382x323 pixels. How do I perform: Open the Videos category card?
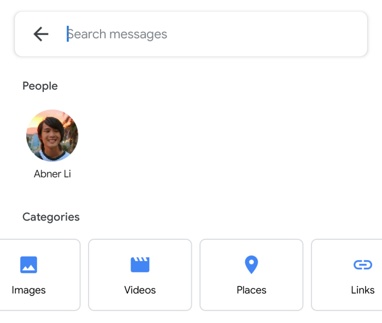click(x=140, y=275)
